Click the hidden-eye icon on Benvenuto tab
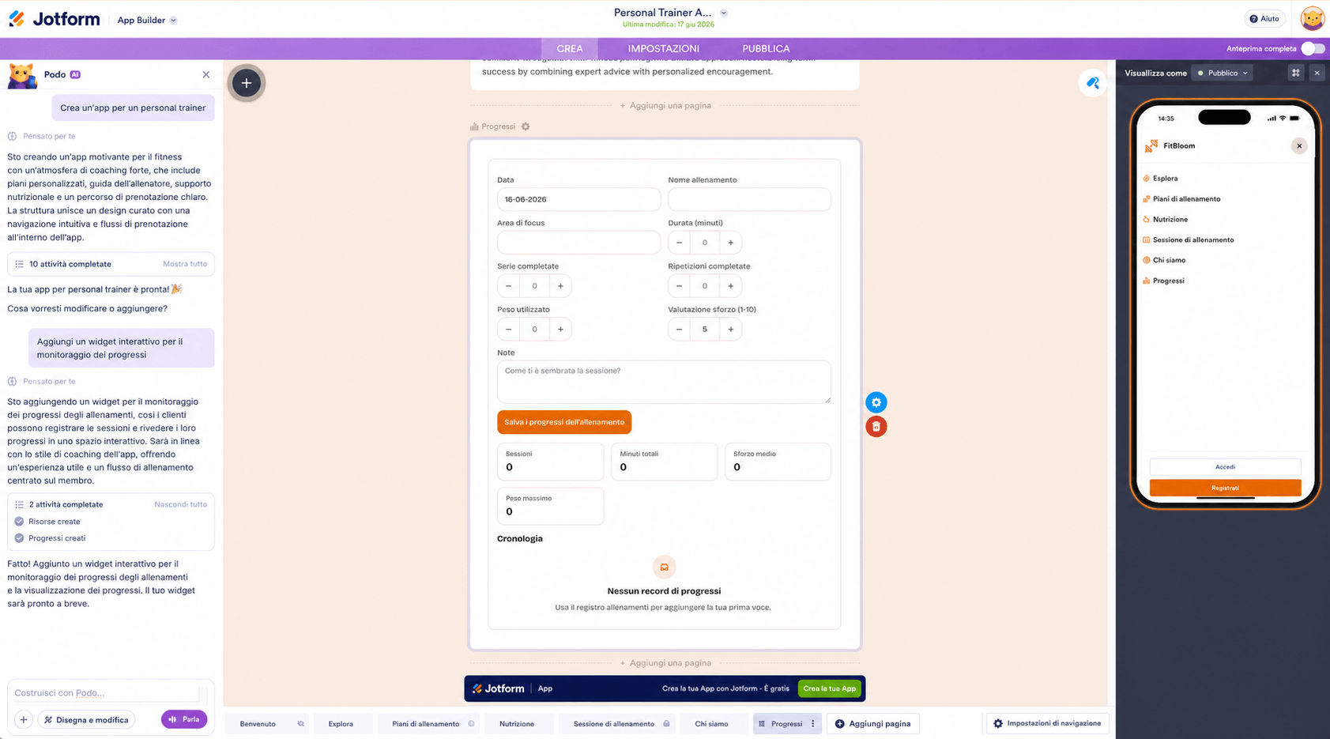Image resolution: width=1330 pixels, height=739 pixels. [x=300, y=724]
